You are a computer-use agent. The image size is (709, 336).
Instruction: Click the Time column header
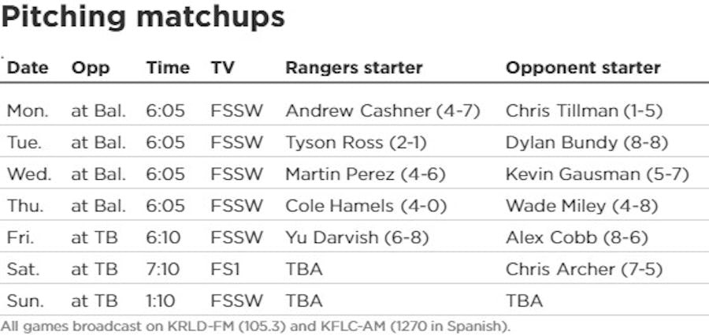point(167,68)
